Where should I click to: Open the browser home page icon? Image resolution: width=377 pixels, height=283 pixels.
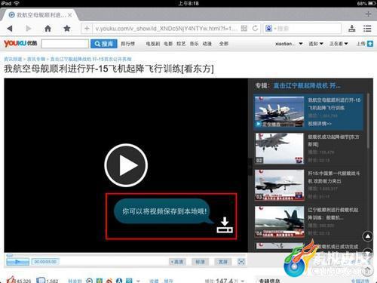coord(48,29)
